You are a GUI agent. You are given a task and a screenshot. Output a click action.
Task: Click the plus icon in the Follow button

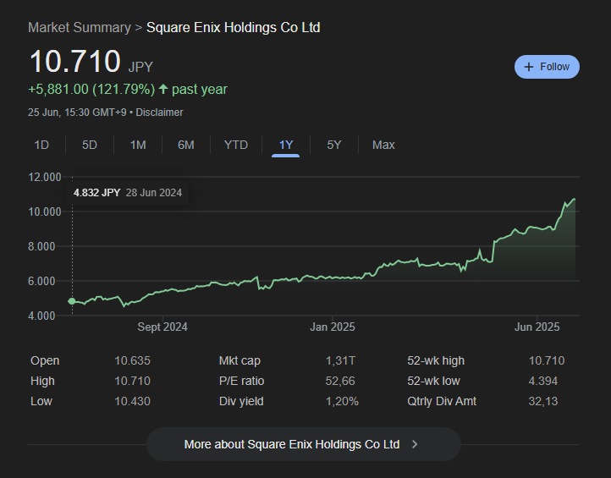coord(528,67)
